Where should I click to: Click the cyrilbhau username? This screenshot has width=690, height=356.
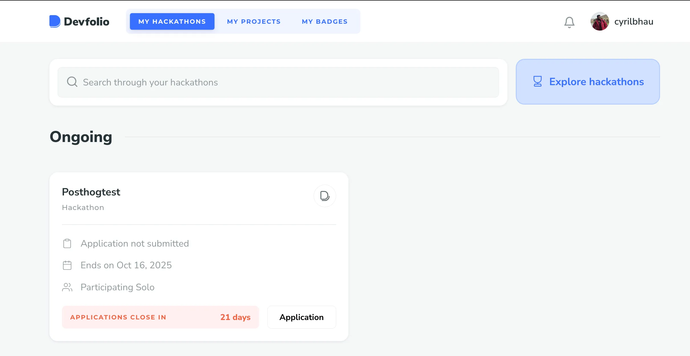634,22
